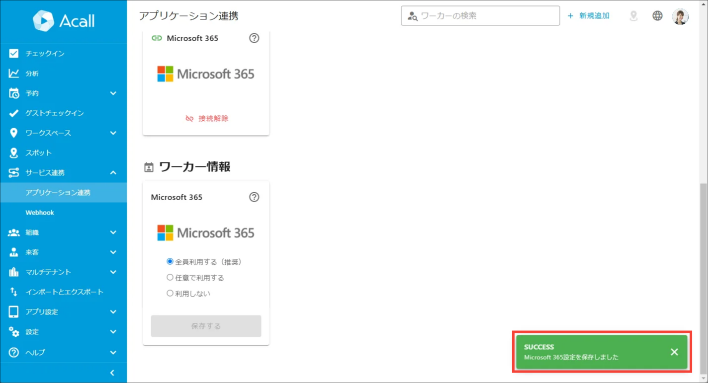
Task: Collapse the sidebar with the arrow
Action: (x=112, y=373)
